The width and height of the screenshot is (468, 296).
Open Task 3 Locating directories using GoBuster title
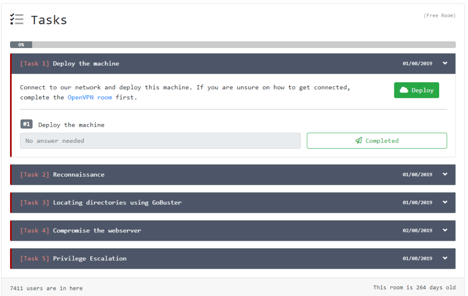(x=117, y=202)
